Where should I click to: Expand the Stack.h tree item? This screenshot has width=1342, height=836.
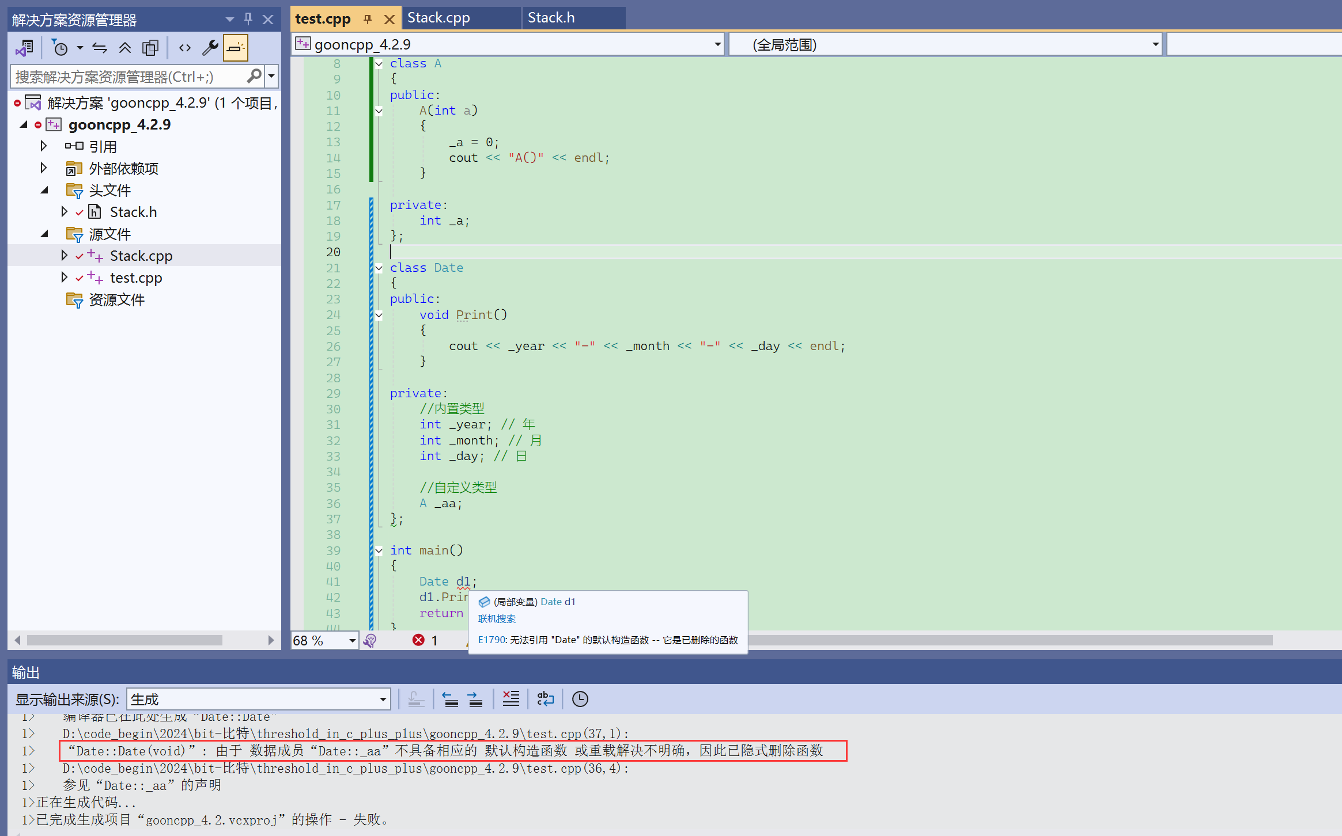tap(64, 212)
